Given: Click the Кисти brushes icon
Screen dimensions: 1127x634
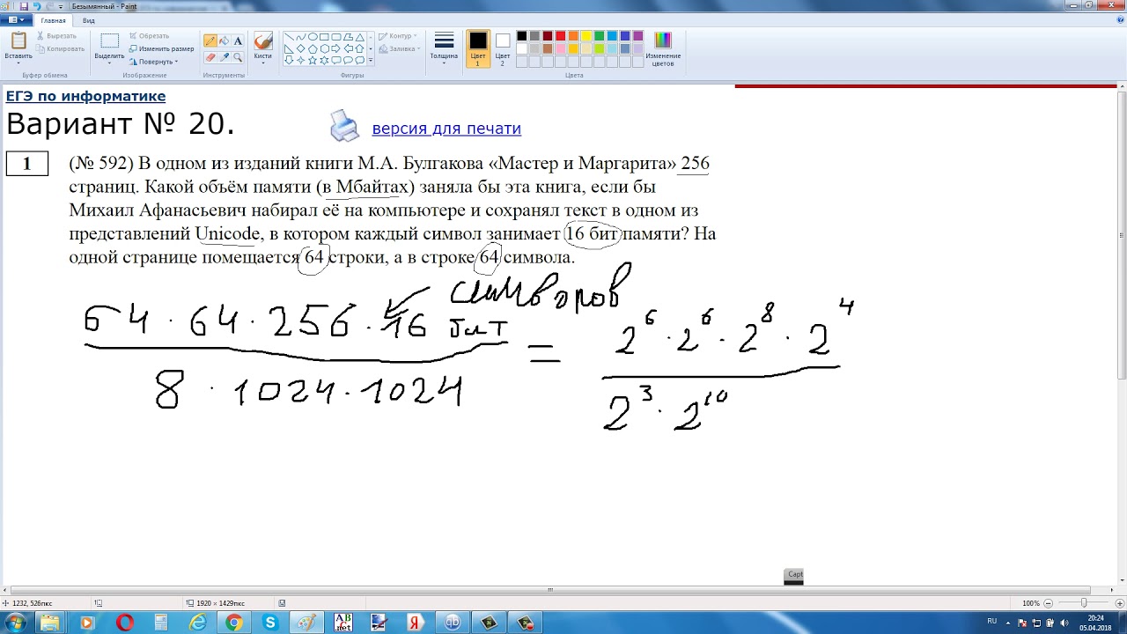Looking at the screenshot, I should coord(262,41).
